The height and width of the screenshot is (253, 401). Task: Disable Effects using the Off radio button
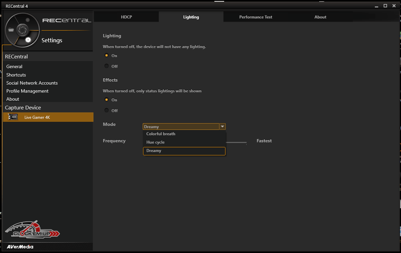107,110
